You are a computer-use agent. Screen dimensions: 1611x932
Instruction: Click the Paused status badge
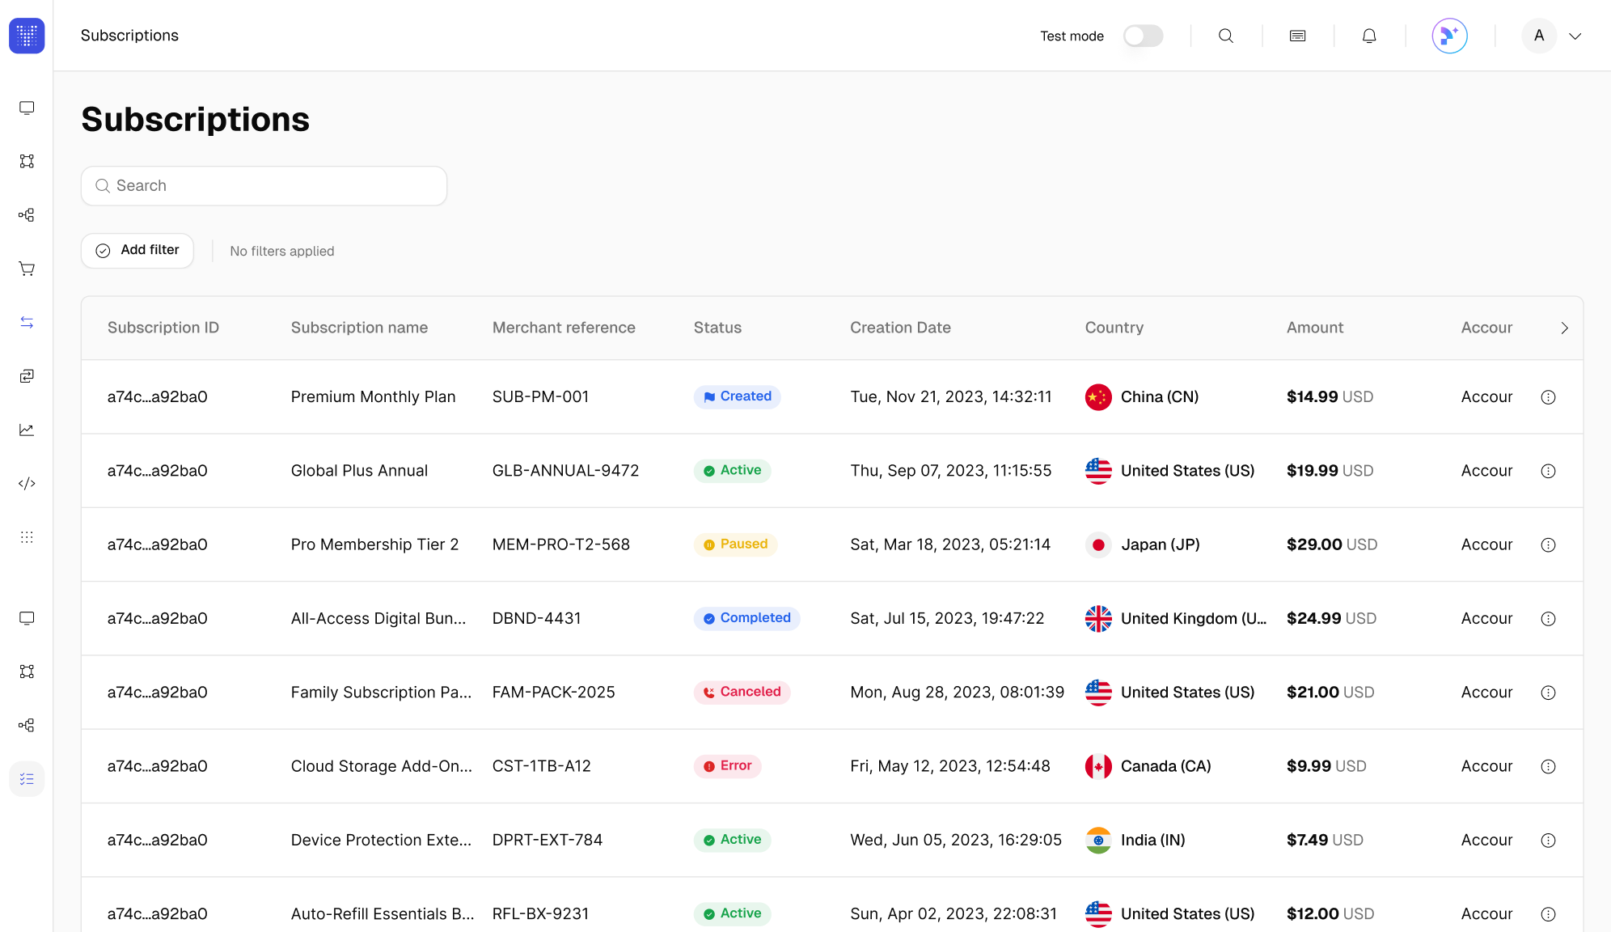pyautogui.click(x=735, y=544)
